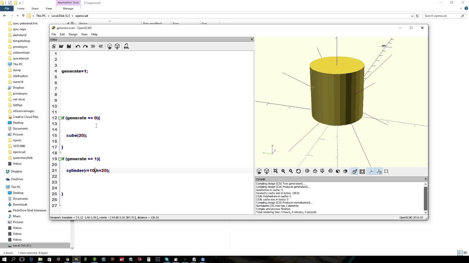The image size is (469, 263).
Task: Switch Explorer to large icons view
Action: [x=465, y=253]
